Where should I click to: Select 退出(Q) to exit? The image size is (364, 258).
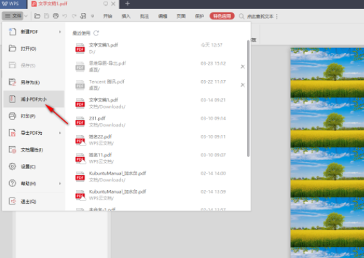point(33,202)
